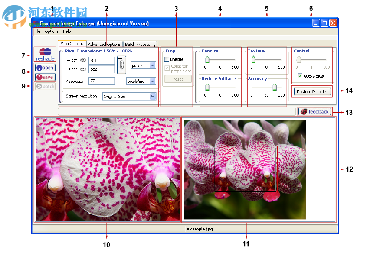Click the Reshade logo icon

click(x=45, y=55)
